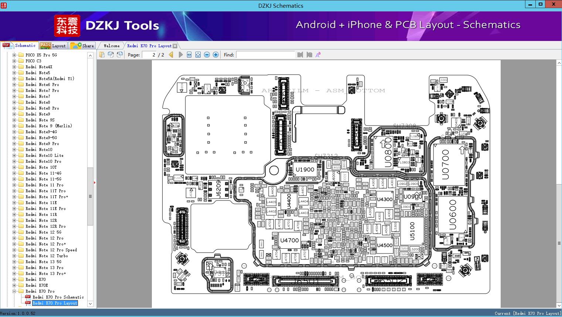Close the Redmi K70 Pro Layout tab
This screenshot has width=562, height=317.
coord(175,46)
